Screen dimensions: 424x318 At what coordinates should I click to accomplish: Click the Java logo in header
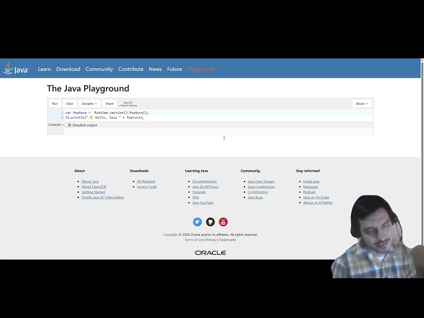pos(16,68)
